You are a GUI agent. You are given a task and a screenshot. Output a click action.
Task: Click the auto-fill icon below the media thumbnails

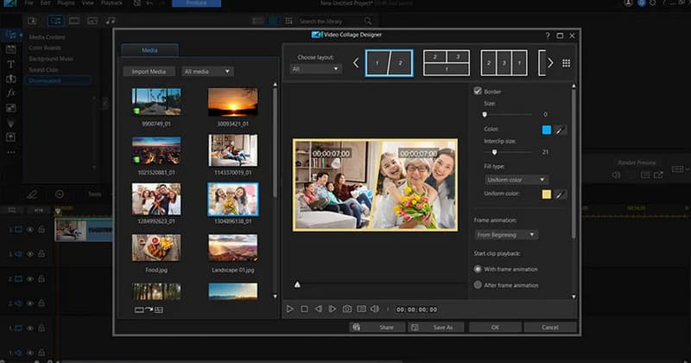pyautogui.click(x=149, y=310)
